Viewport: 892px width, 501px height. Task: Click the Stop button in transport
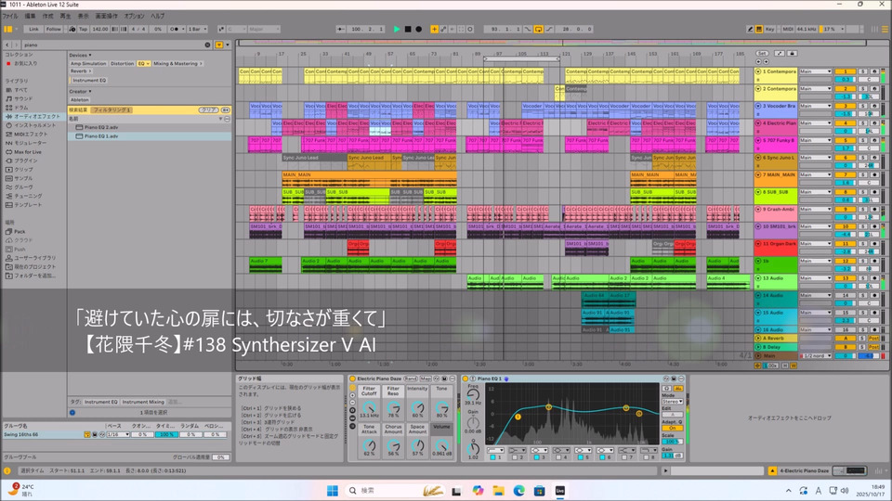[408, 29]
